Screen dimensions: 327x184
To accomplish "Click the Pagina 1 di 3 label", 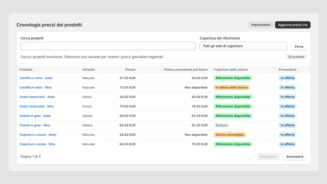I will [30, 157].
